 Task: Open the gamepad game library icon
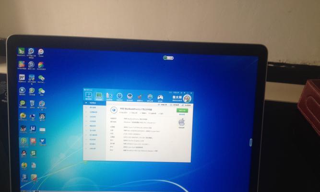[160, 97]
